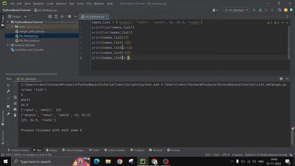Click print icon in Run panel

click(15, 109)
